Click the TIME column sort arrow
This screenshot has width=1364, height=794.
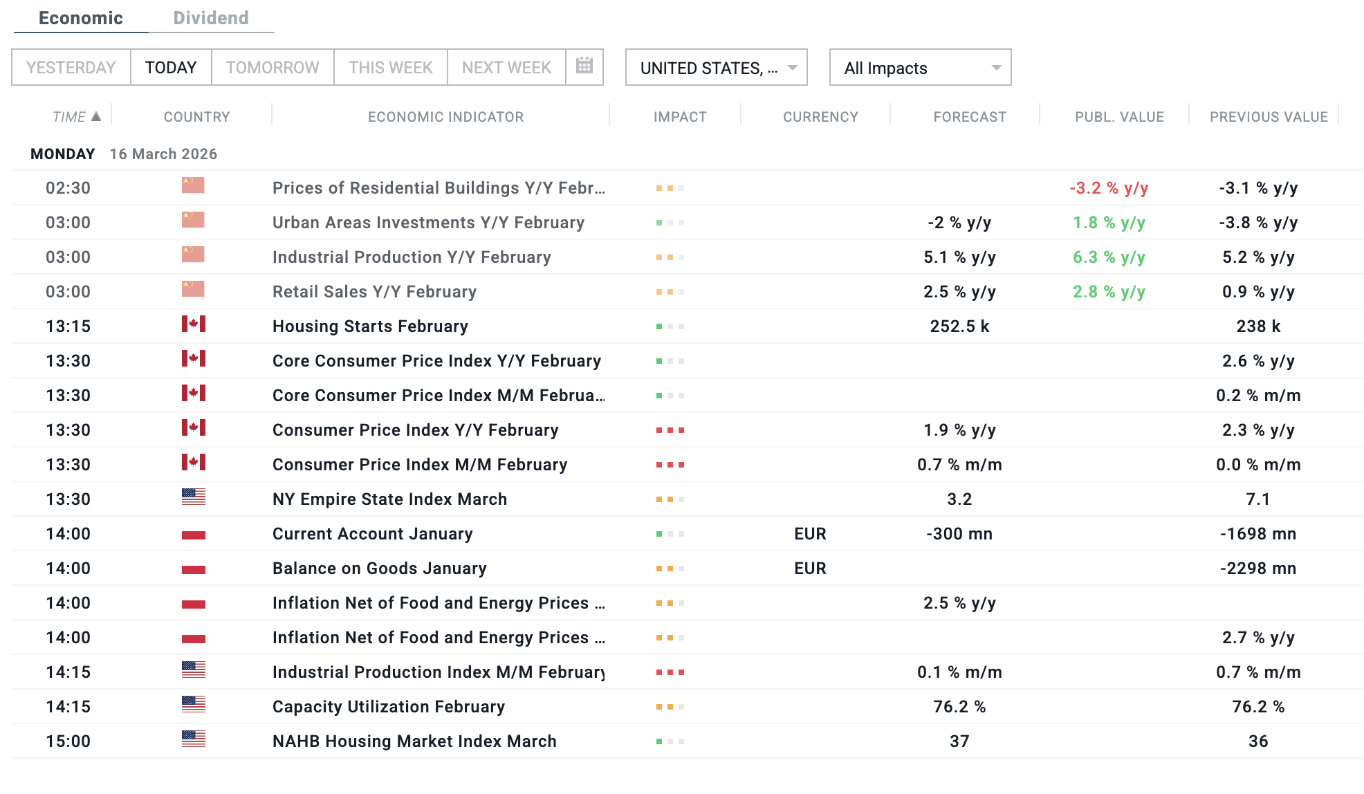point(96,116)
